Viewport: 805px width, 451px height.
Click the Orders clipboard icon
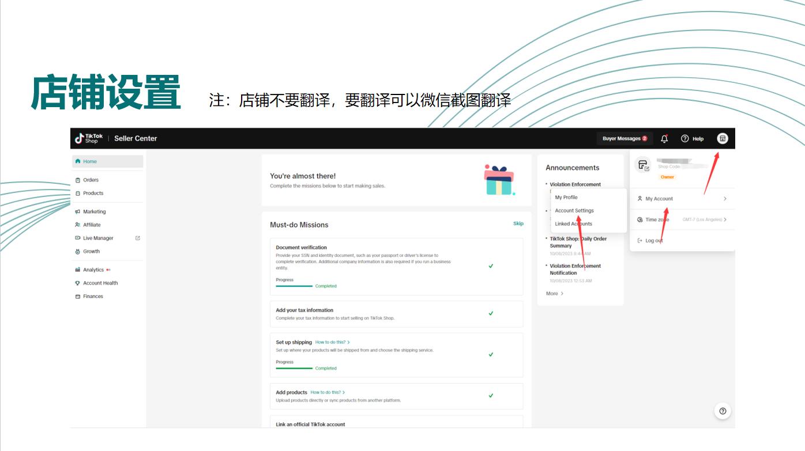tap(78, 180)
